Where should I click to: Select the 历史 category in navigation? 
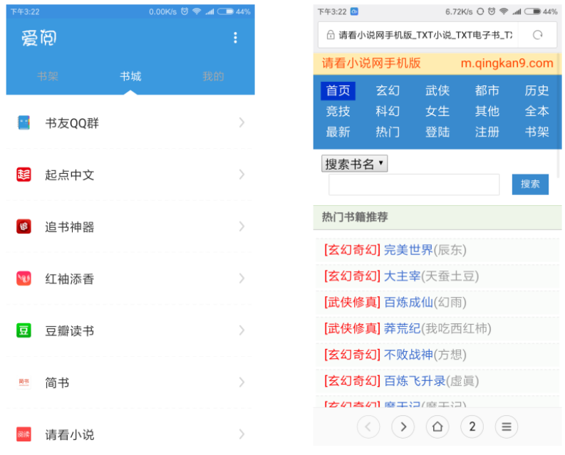click(x=537, y=90)
